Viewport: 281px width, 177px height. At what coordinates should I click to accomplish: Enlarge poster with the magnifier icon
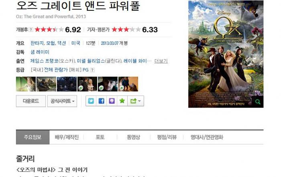[258, 102]
